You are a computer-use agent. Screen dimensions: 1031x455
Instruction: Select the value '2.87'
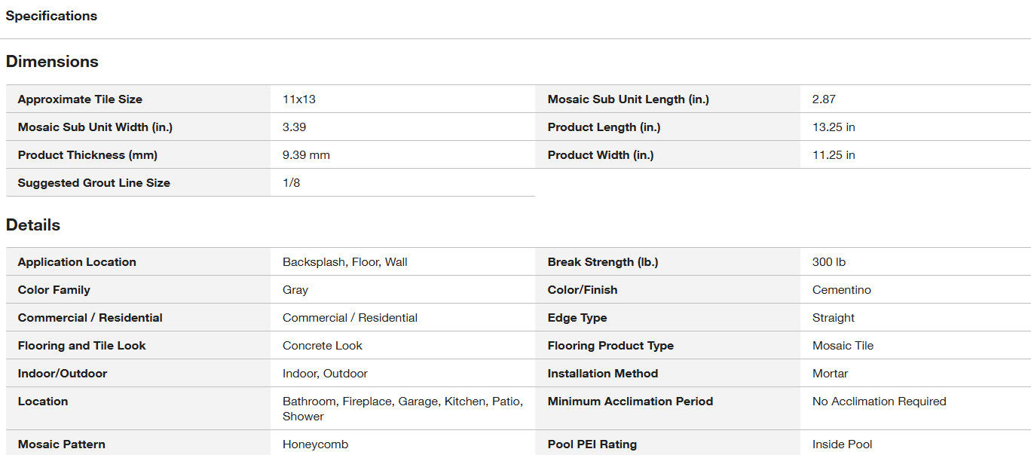coord(824,99)
